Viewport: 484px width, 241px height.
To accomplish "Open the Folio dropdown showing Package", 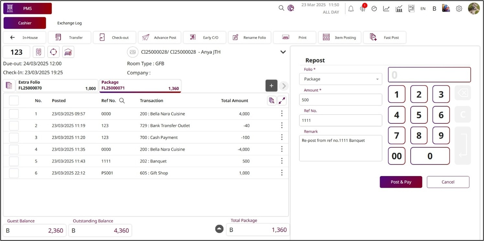I will point(340,79).
